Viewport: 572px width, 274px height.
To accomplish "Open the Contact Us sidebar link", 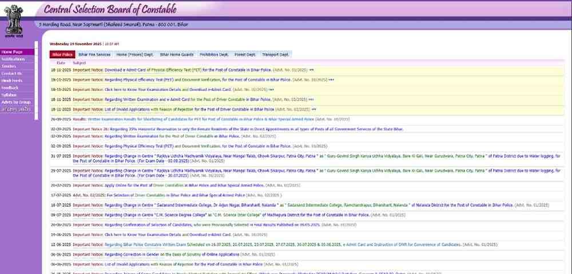I will click(x=11, y=74).
